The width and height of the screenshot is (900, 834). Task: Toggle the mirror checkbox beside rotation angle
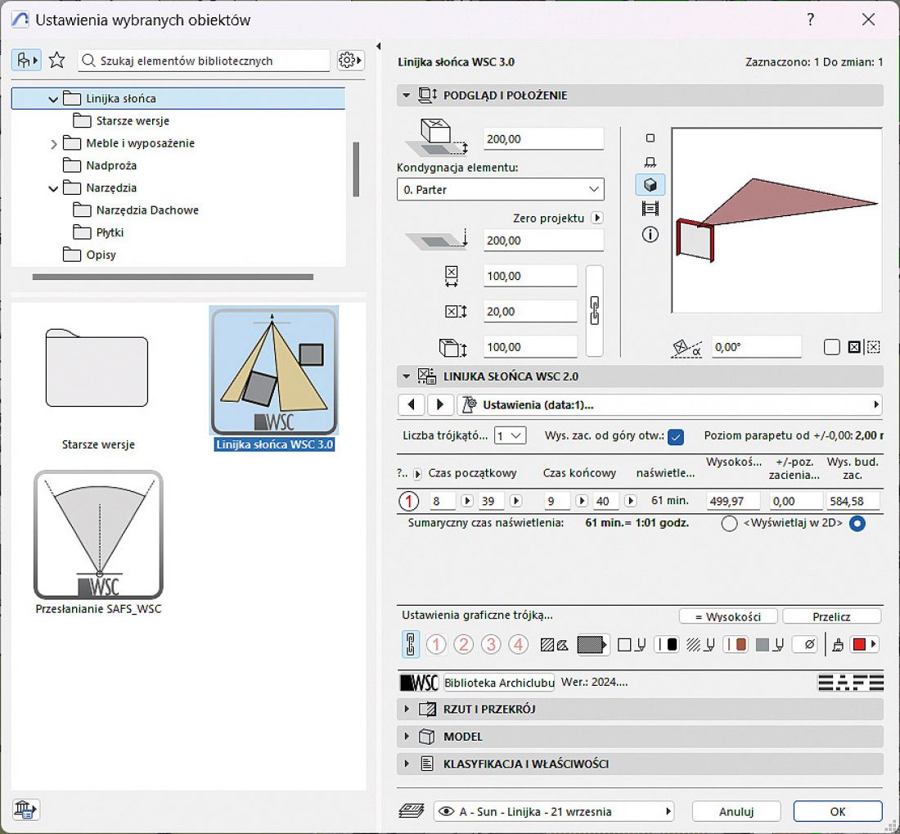(x=832, y=347)
